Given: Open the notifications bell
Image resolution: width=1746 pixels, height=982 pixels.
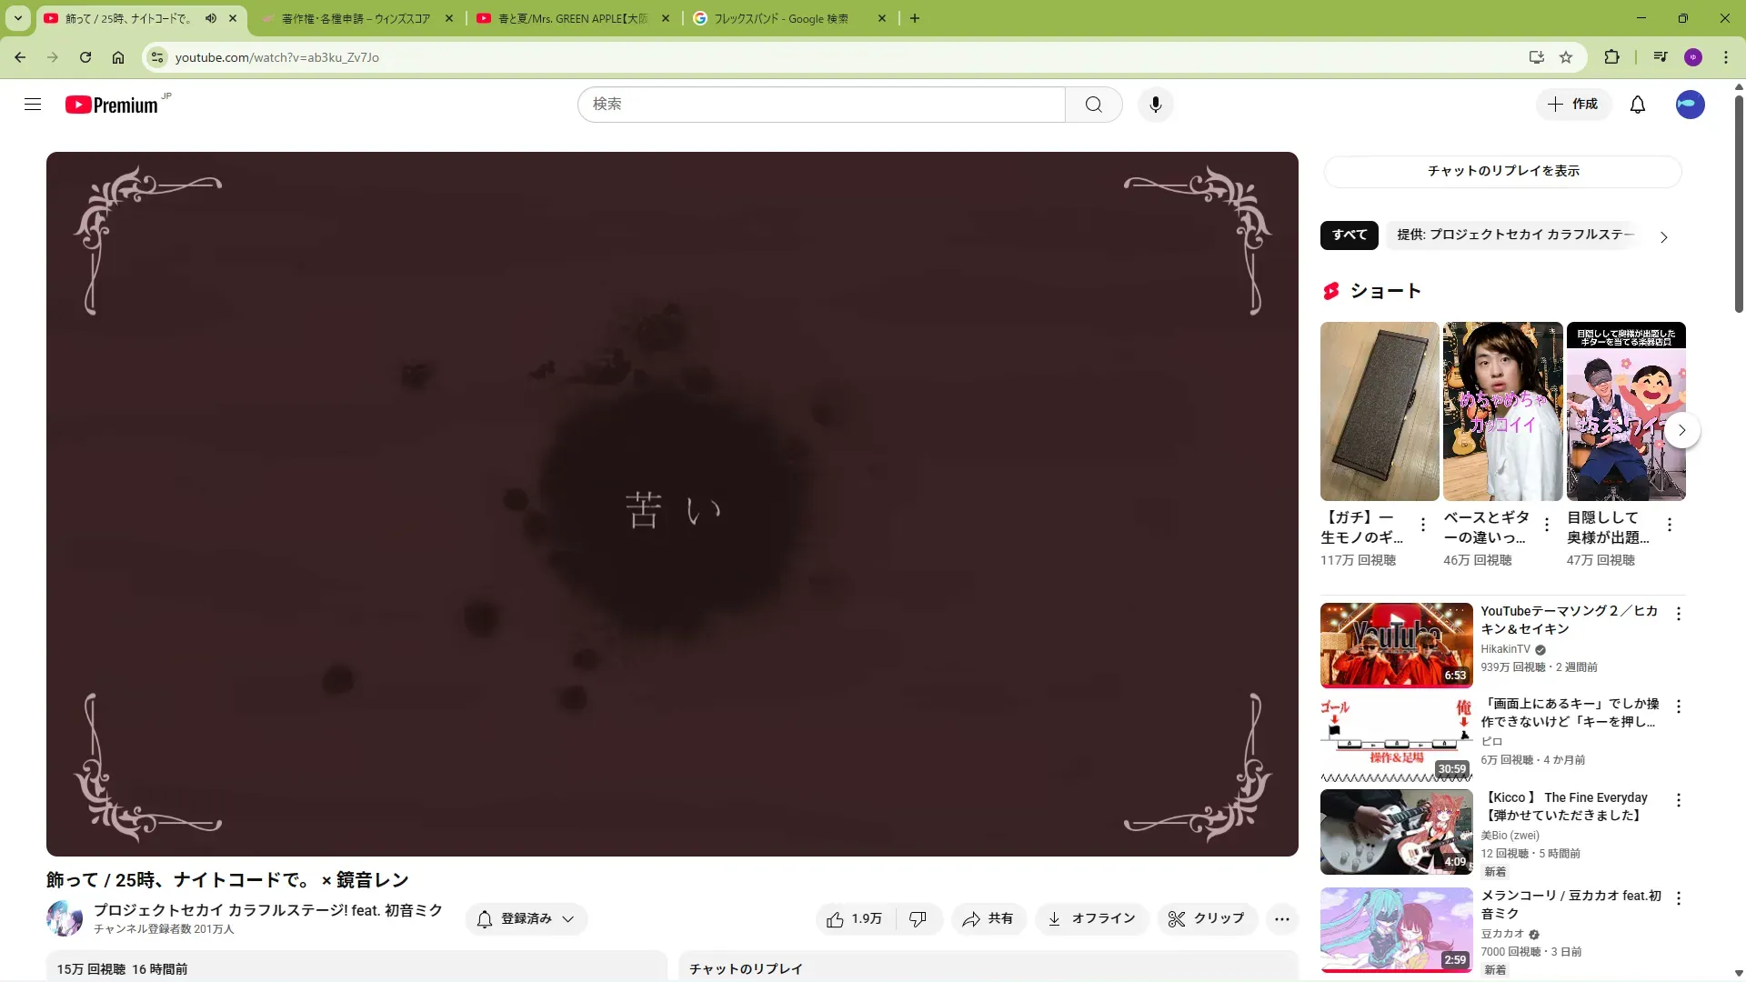Looking at the screenshot, I should (x=1637, y=105).
